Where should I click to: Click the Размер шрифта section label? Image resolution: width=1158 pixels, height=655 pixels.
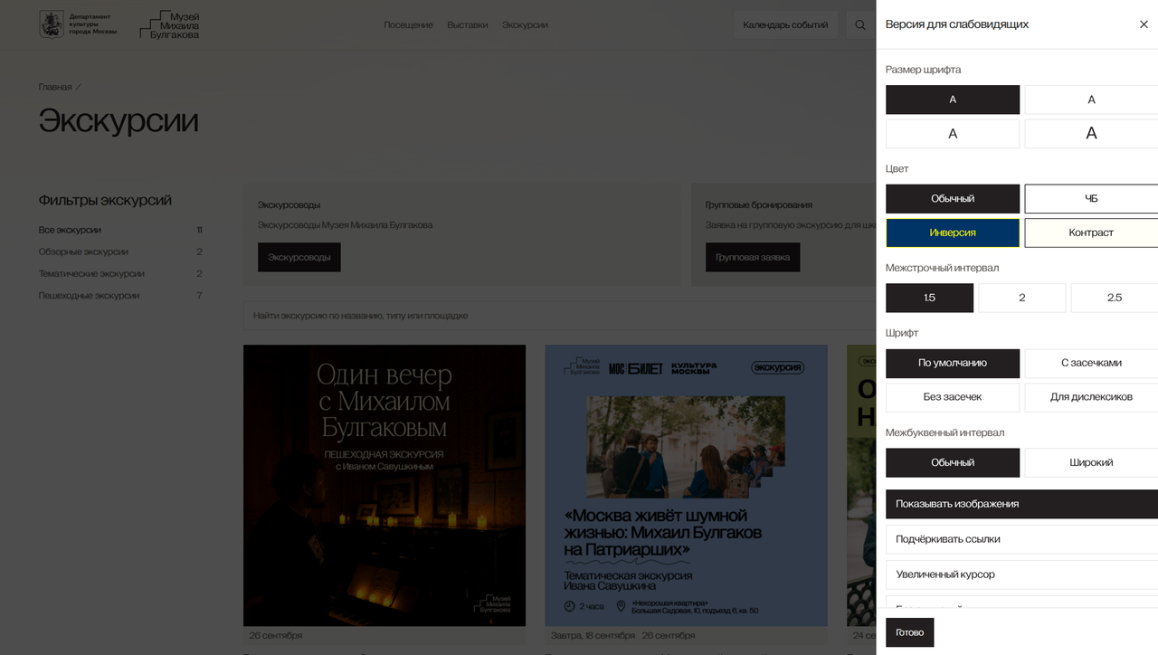[x=923, y=70]
